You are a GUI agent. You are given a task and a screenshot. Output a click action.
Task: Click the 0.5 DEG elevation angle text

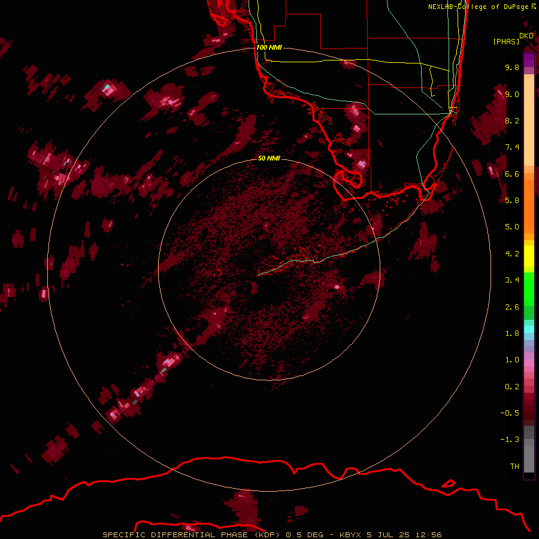coord(305,535)
